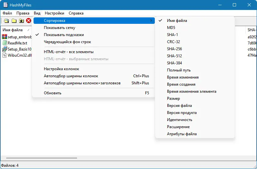Click the a92f2 hash value cell

pos(252,37)
